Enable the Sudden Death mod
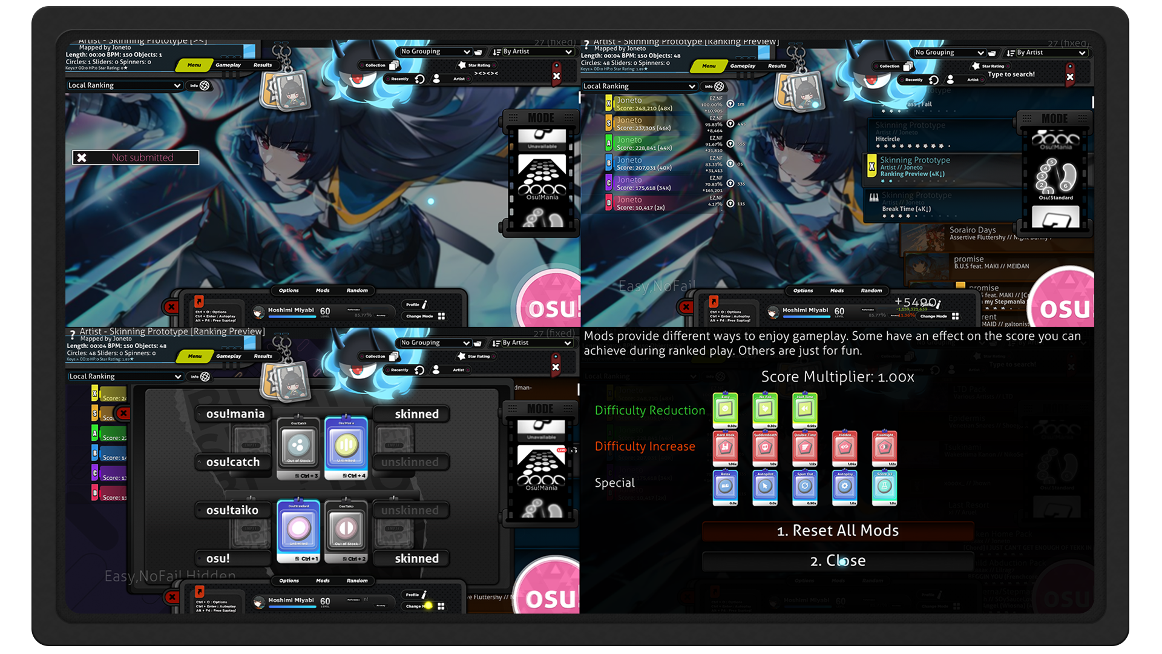 pos(765,449)
